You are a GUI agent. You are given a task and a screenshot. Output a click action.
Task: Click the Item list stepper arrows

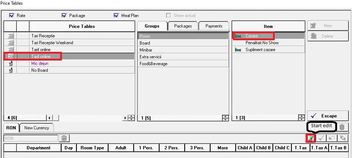coord(301,118)
